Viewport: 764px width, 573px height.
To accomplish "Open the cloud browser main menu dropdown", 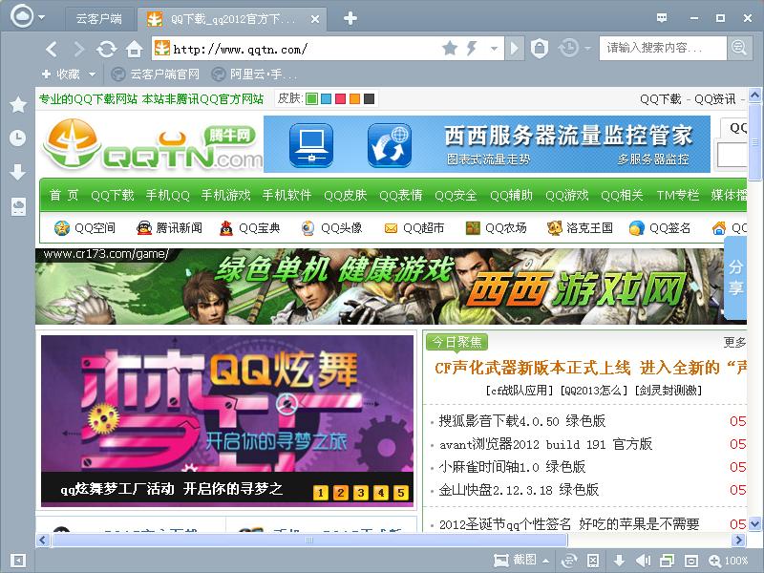I will (42, 17).
